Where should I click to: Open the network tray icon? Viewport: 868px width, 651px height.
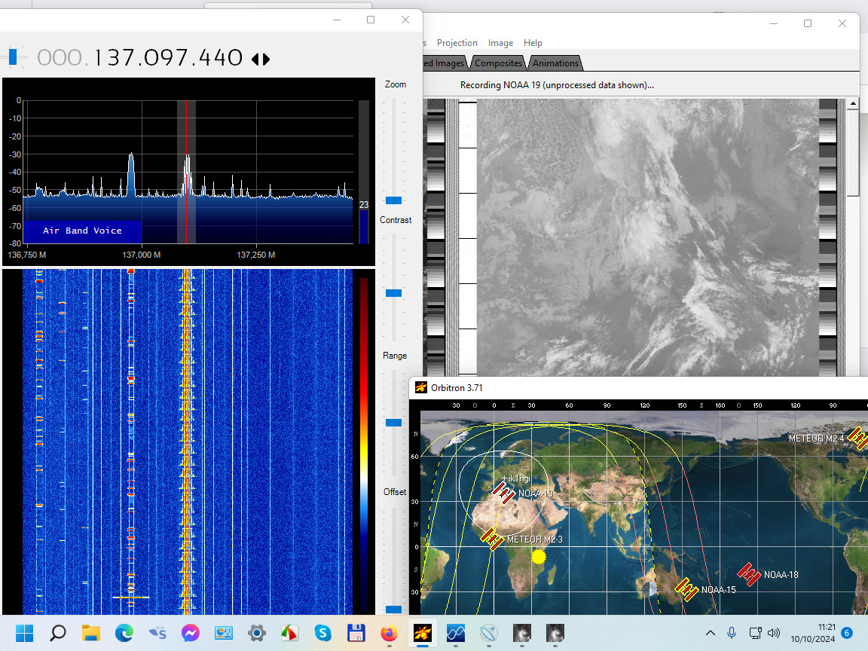[755, 633]
